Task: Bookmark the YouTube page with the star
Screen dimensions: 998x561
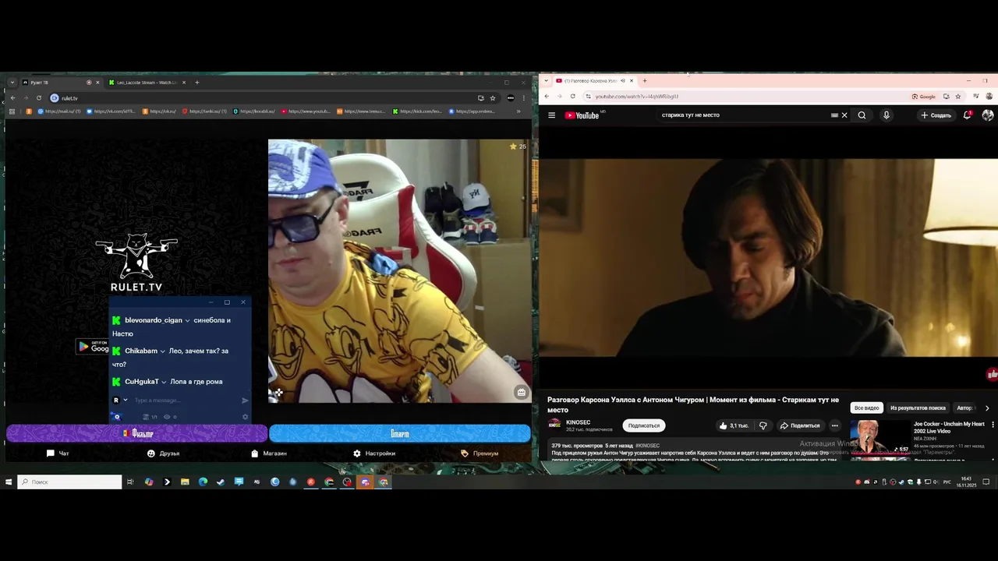Action: [x=957, y=97]
